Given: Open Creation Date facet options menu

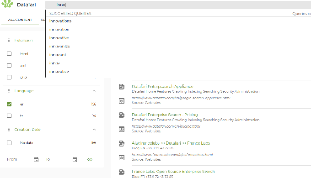Looking at the screenshot, I should [x=9, y=130].
